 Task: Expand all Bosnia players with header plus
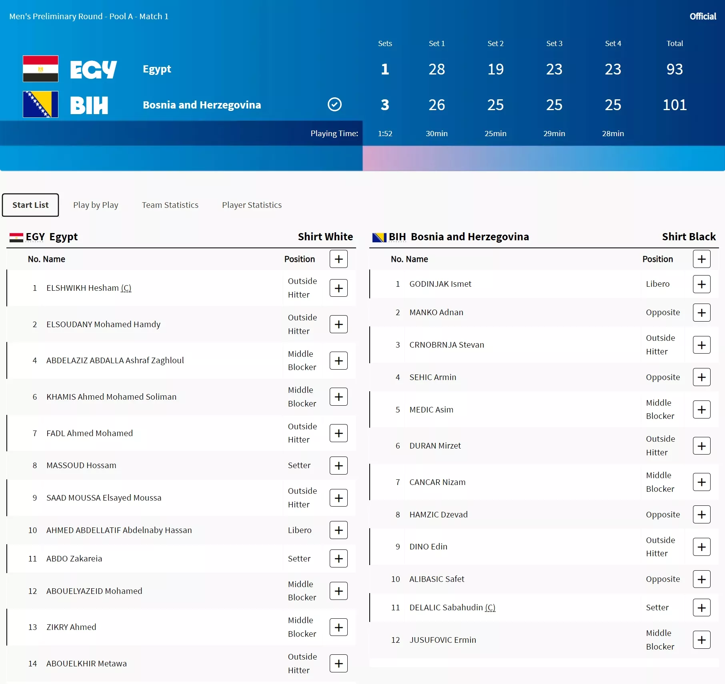[701, 259]
